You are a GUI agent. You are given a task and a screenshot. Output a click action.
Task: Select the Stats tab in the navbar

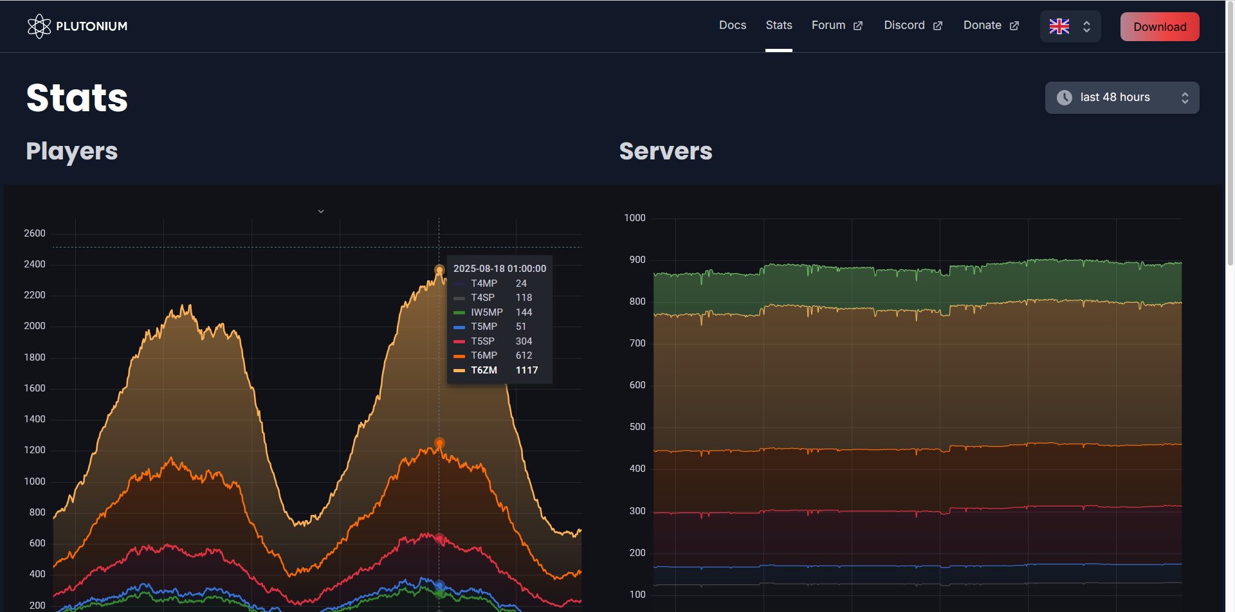pos(778,25)
